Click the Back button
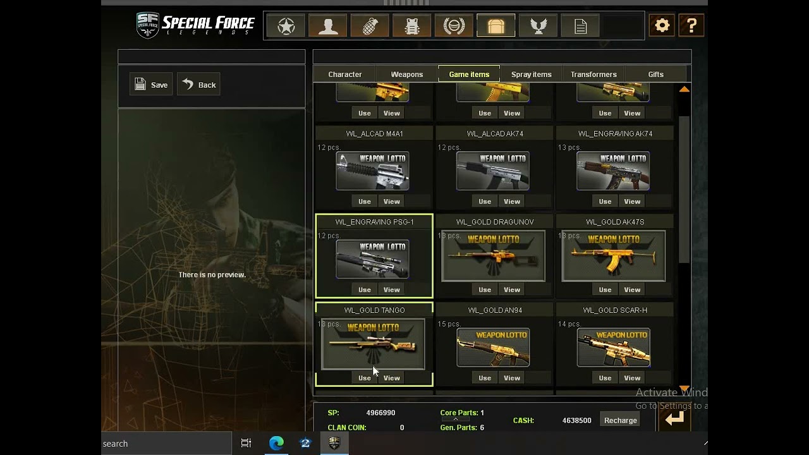Image resolution: width=809 pixels, height=455 pixels. pos(199,85)
